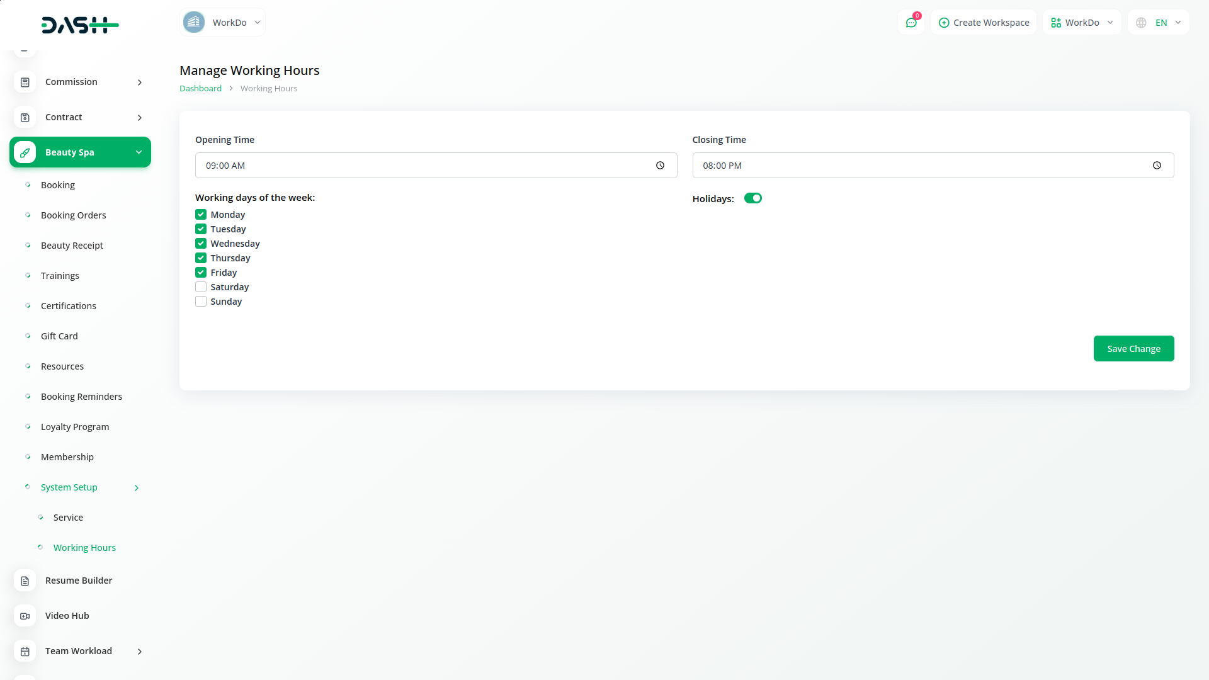Click the Contract sidebar icon
This screenshot has width=1209, height=680.
click(25, 118)
